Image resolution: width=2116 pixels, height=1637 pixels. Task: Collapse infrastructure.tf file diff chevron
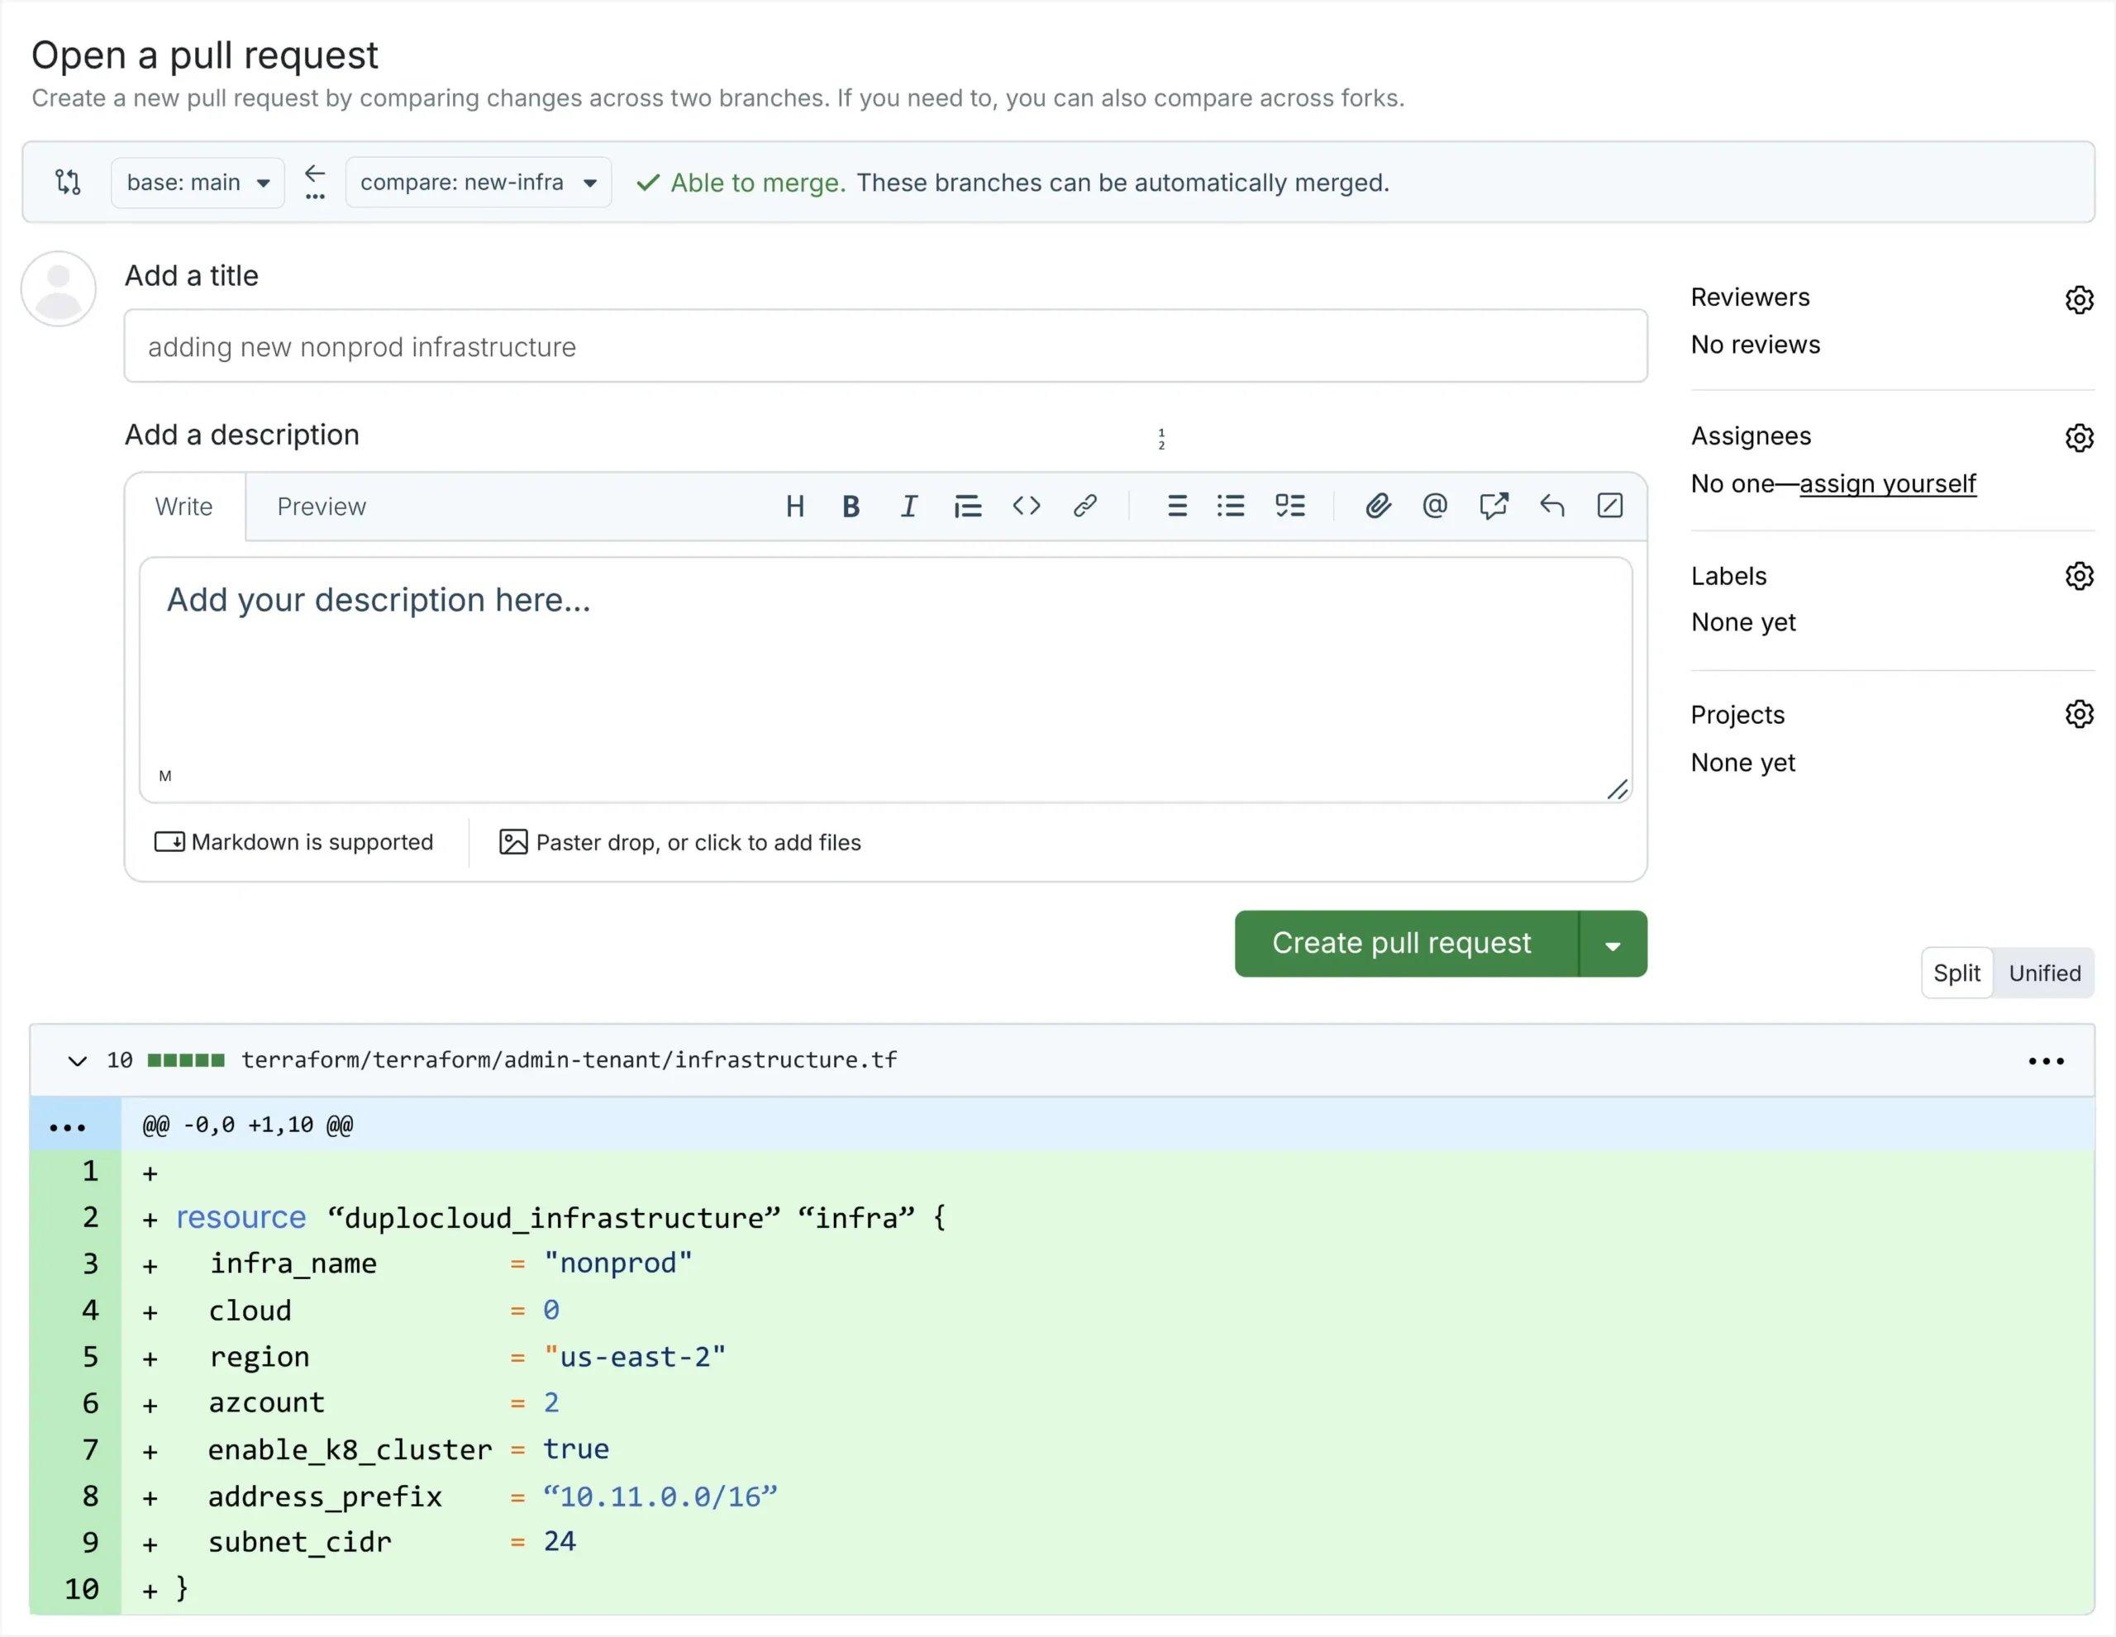pos(78,1061)
